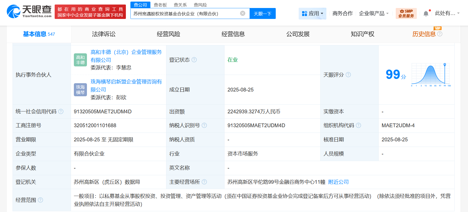Select the 查老板 search tab
The width and height of the screenshot is (468, 212).
[x=160, y=5]
